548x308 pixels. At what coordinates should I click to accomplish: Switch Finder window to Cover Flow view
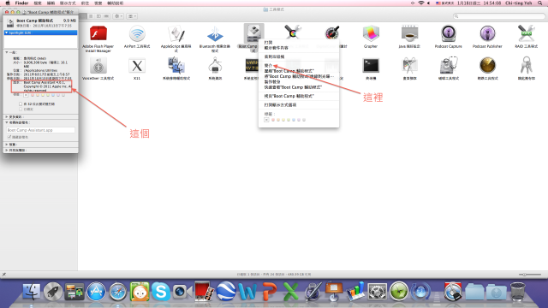coord(106,16)
